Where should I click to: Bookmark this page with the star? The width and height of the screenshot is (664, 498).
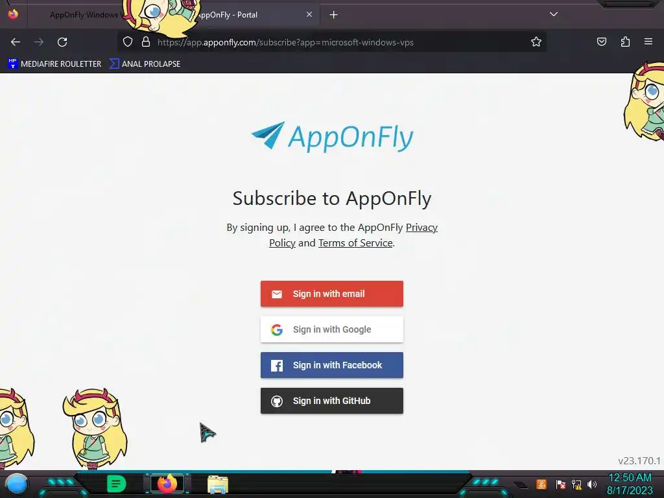tap(536, 41)
